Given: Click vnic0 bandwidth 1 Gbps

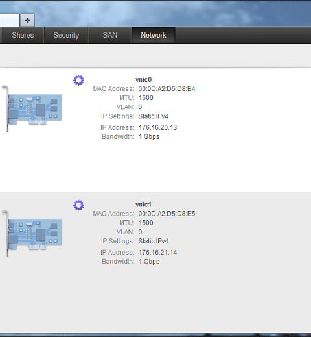Looking at the screenshot, I should 149,137.
